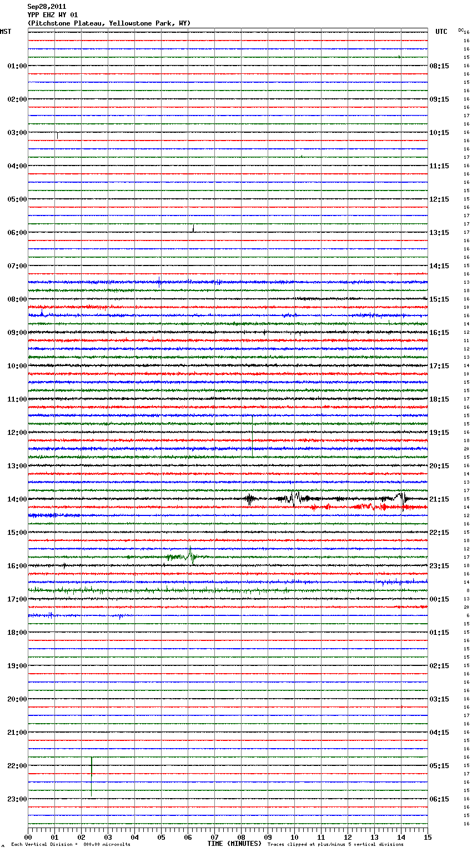Image resolution: width=472 pixels, height=852 pixels.
Task: Select the 20:00 MST time label
Action: (17, 699)
